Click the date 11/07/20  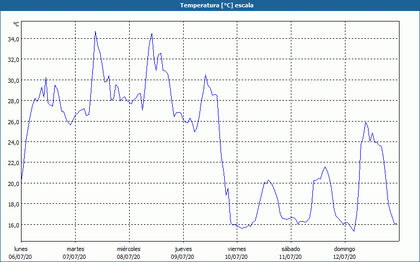290,257
